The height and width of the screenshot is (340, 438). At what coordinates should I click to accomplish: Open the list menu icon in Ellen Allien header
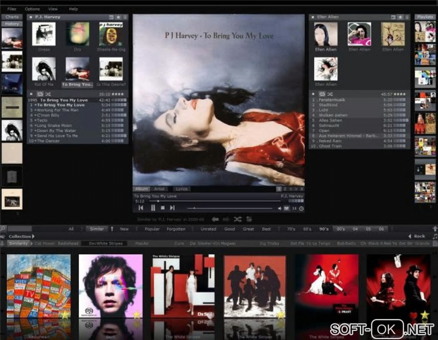pyautogui.click(x=407, y=17)
